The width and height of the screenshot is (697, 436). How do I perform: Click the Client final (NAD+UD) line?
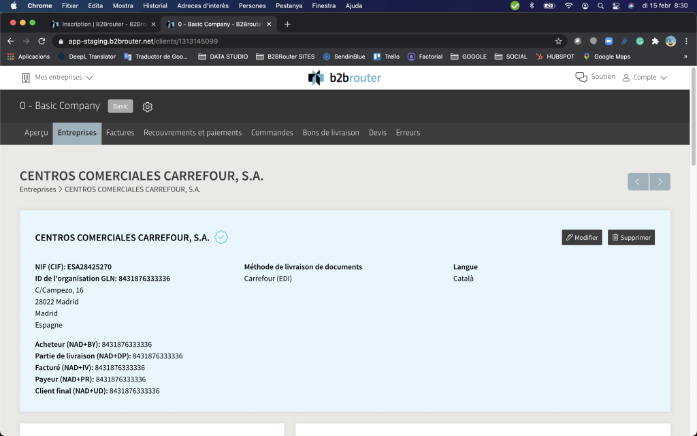[97, 390]
